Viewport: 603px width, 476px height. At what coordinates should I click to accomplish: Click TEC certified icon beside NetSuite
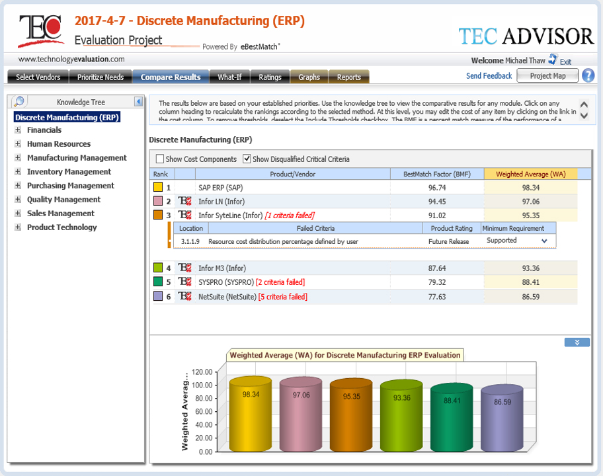(184, 296)
